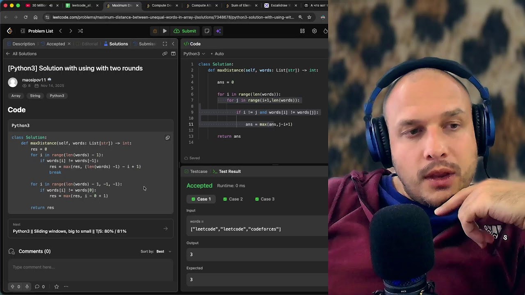The image size is (525, 295).
Task: Open the browser zoom magnifier icon
Action: pyautogui.click(x=300, y=17)
